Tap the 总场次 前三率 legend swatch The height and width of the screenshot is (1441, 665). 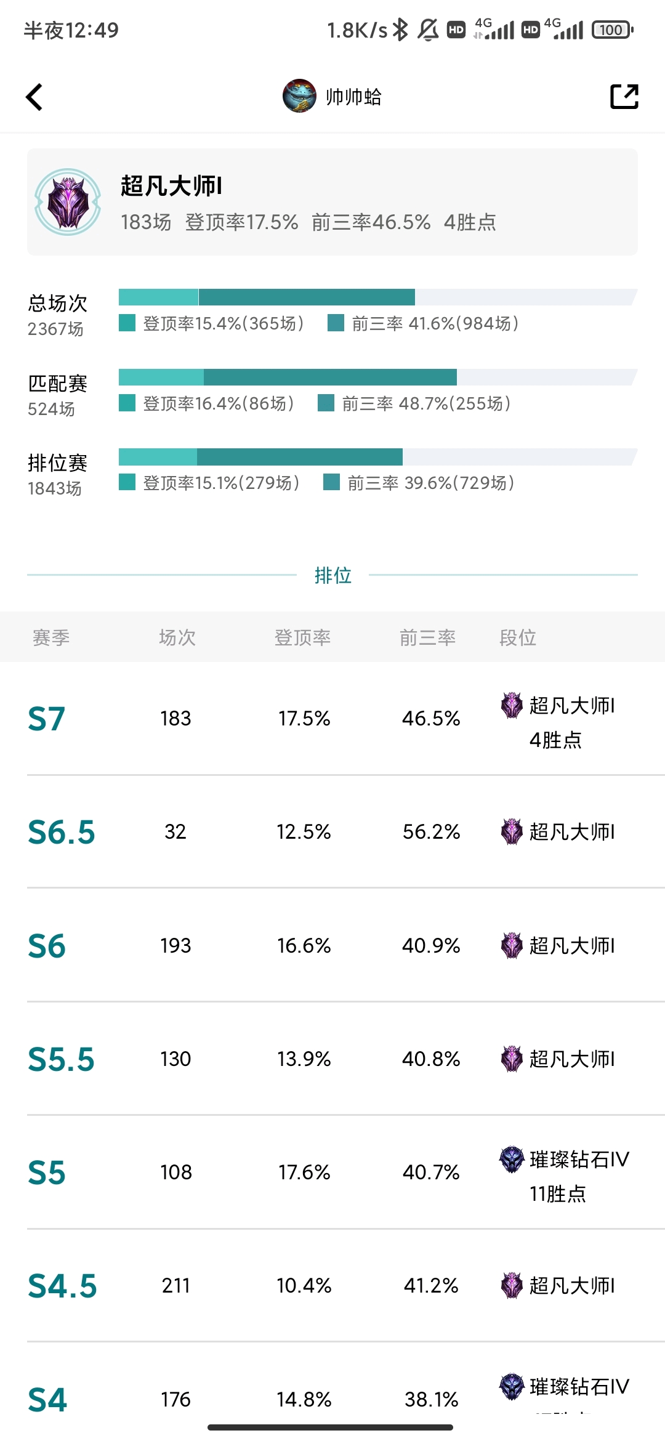pos(336,323)
